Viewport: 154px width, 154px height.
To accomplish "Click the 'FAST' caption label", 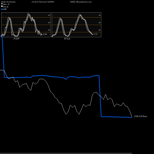I will (x=16, y=39).
